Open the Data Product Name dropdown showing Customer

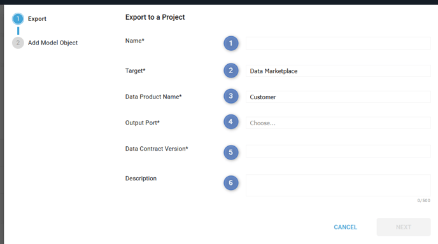coord(338,97)
